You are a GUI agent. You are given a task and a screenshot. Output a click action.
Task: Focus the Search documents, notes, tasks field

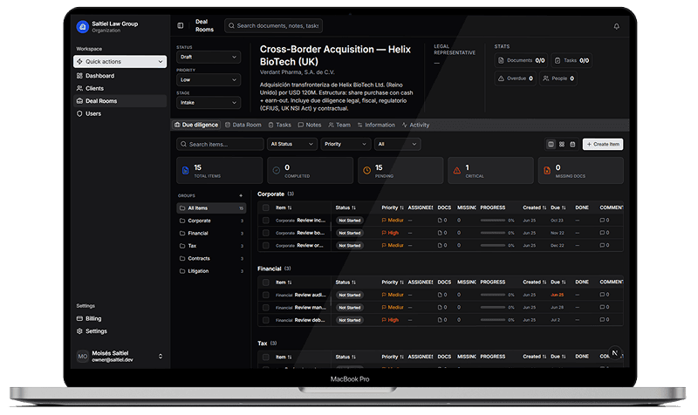pos(273,26)
